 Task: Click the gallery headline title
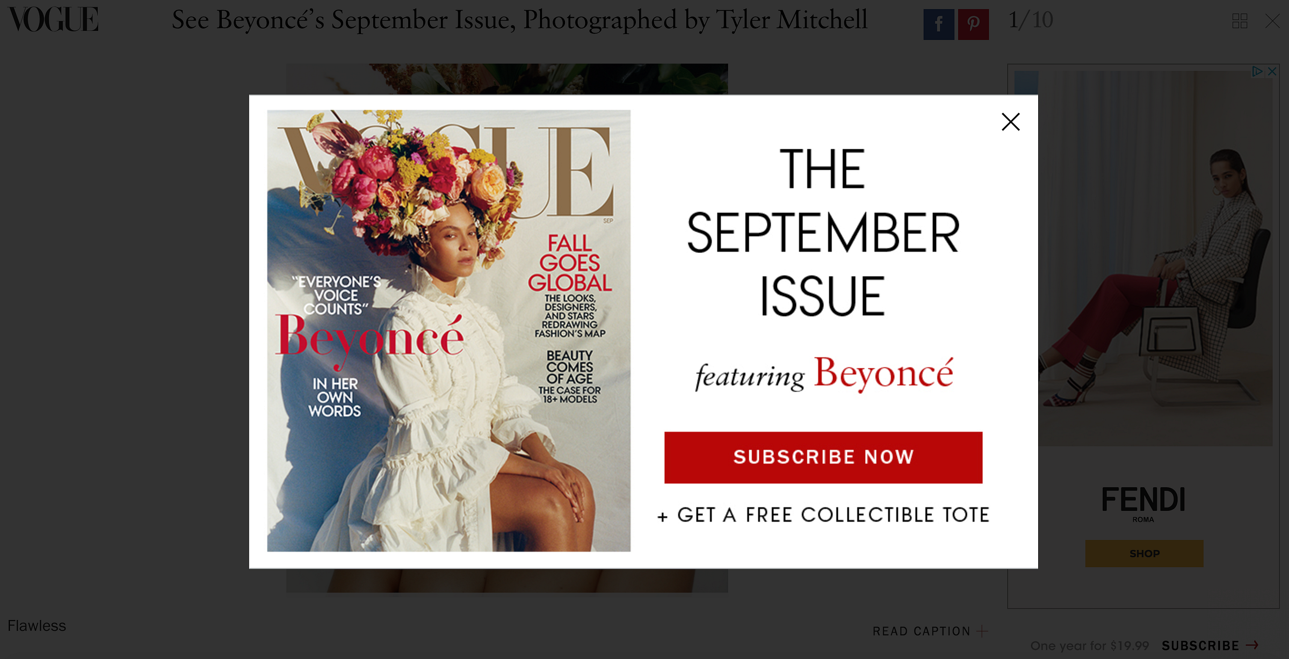point(519,20)
